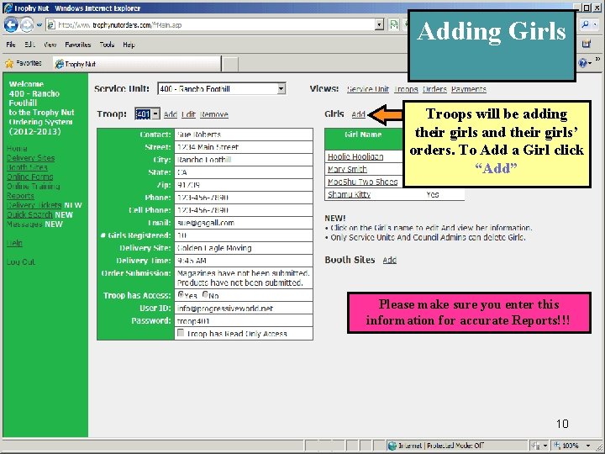
Task: Click the toolbar icon right of menu bar
Action: click(587, 44)
